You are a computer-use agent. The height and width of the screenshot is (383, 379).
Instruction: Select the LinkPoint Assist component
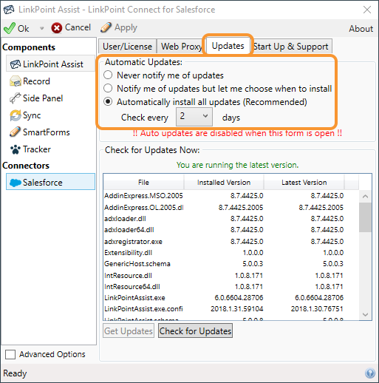(x=50, y=64)
